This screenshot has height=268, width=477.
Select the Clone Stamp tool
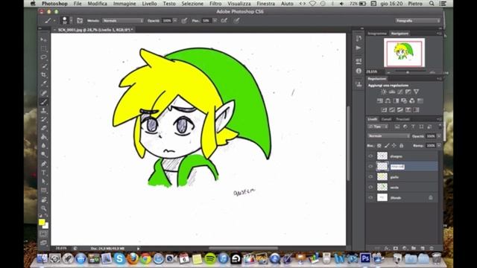click(44, 110)
